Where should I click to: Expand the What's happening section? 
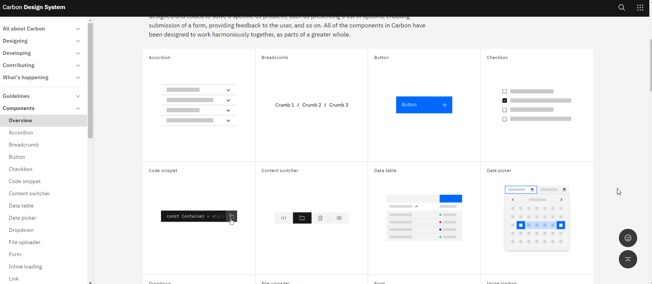click(41, 77)
